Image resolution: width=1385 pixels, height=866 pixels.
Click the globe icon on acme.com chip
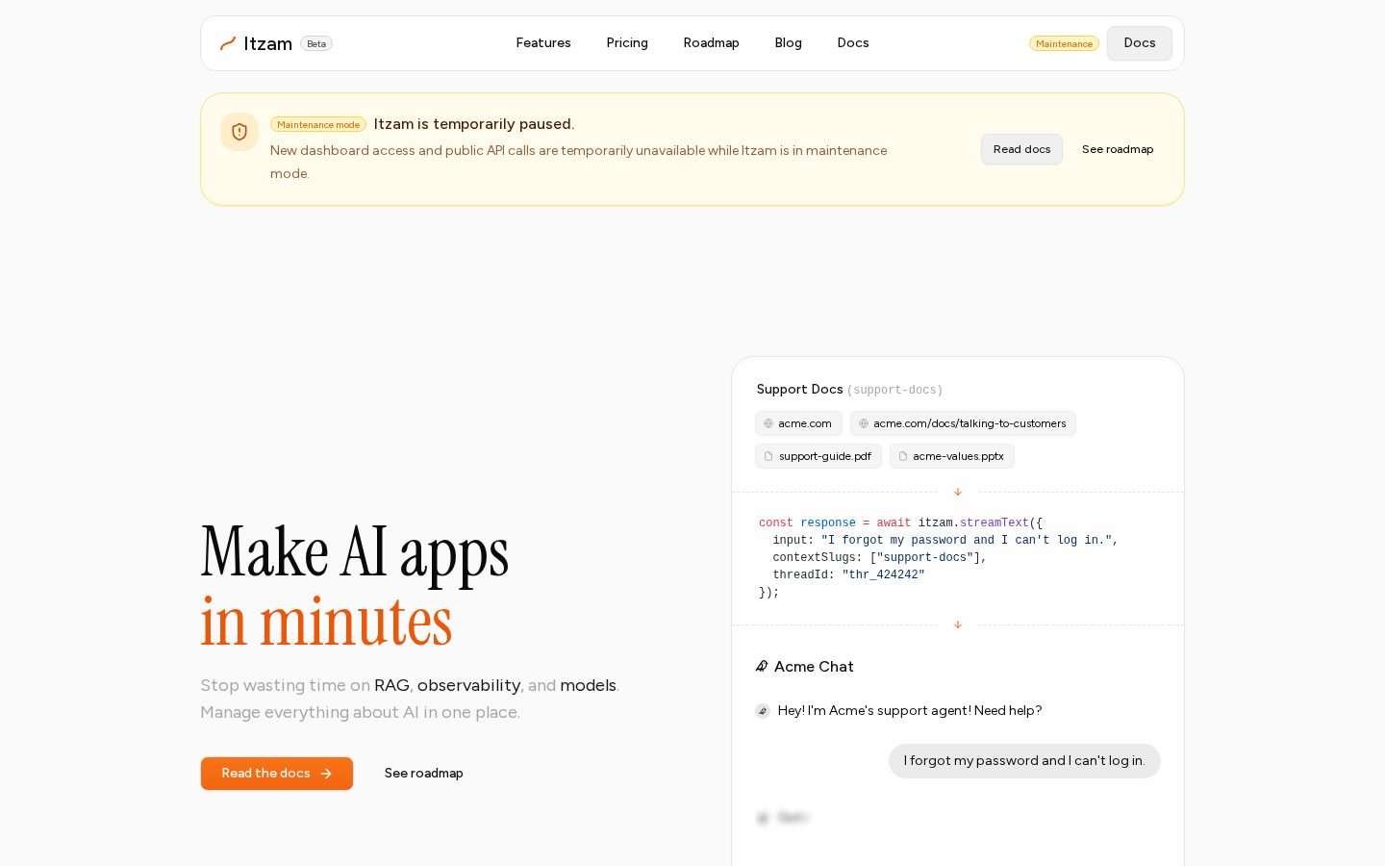(768, 423)
